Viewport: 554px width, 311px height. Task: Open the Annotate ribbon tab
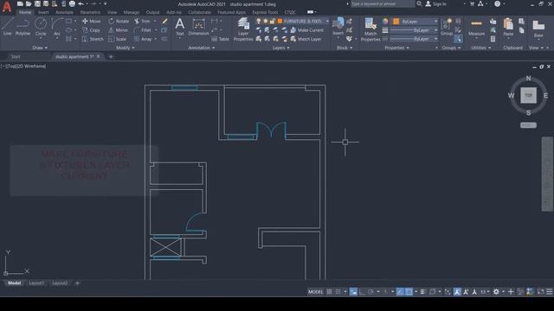click(x=64, y=12)
